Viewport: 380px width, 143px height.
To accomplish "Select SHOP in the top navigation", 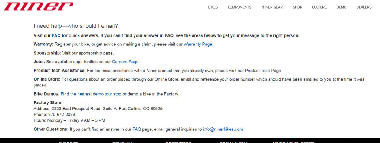I will (x=297, y=7).
